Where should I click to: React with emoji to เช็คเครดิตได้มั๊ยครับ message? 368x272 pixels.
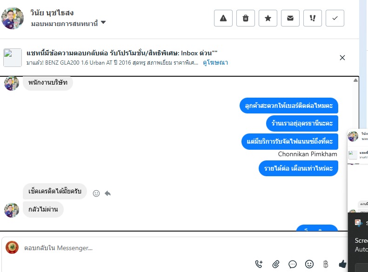[x=96, y=193]
